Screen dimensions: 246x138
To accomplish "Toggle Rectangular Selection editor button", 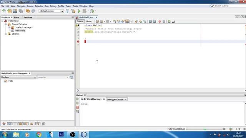I will [x=131, y=21].
